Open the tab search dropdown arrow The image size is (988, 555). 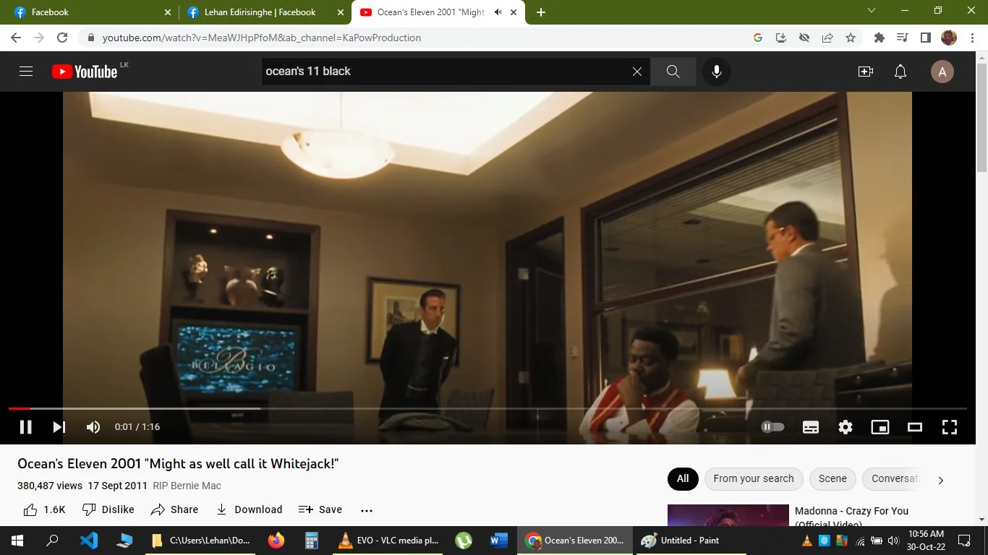(872, 11)
